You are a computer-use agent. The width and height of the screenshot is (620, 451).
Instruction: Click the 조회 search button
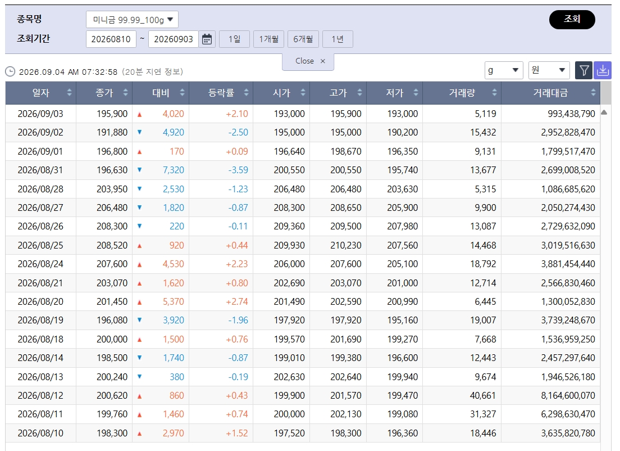click(x=572, y=20)
